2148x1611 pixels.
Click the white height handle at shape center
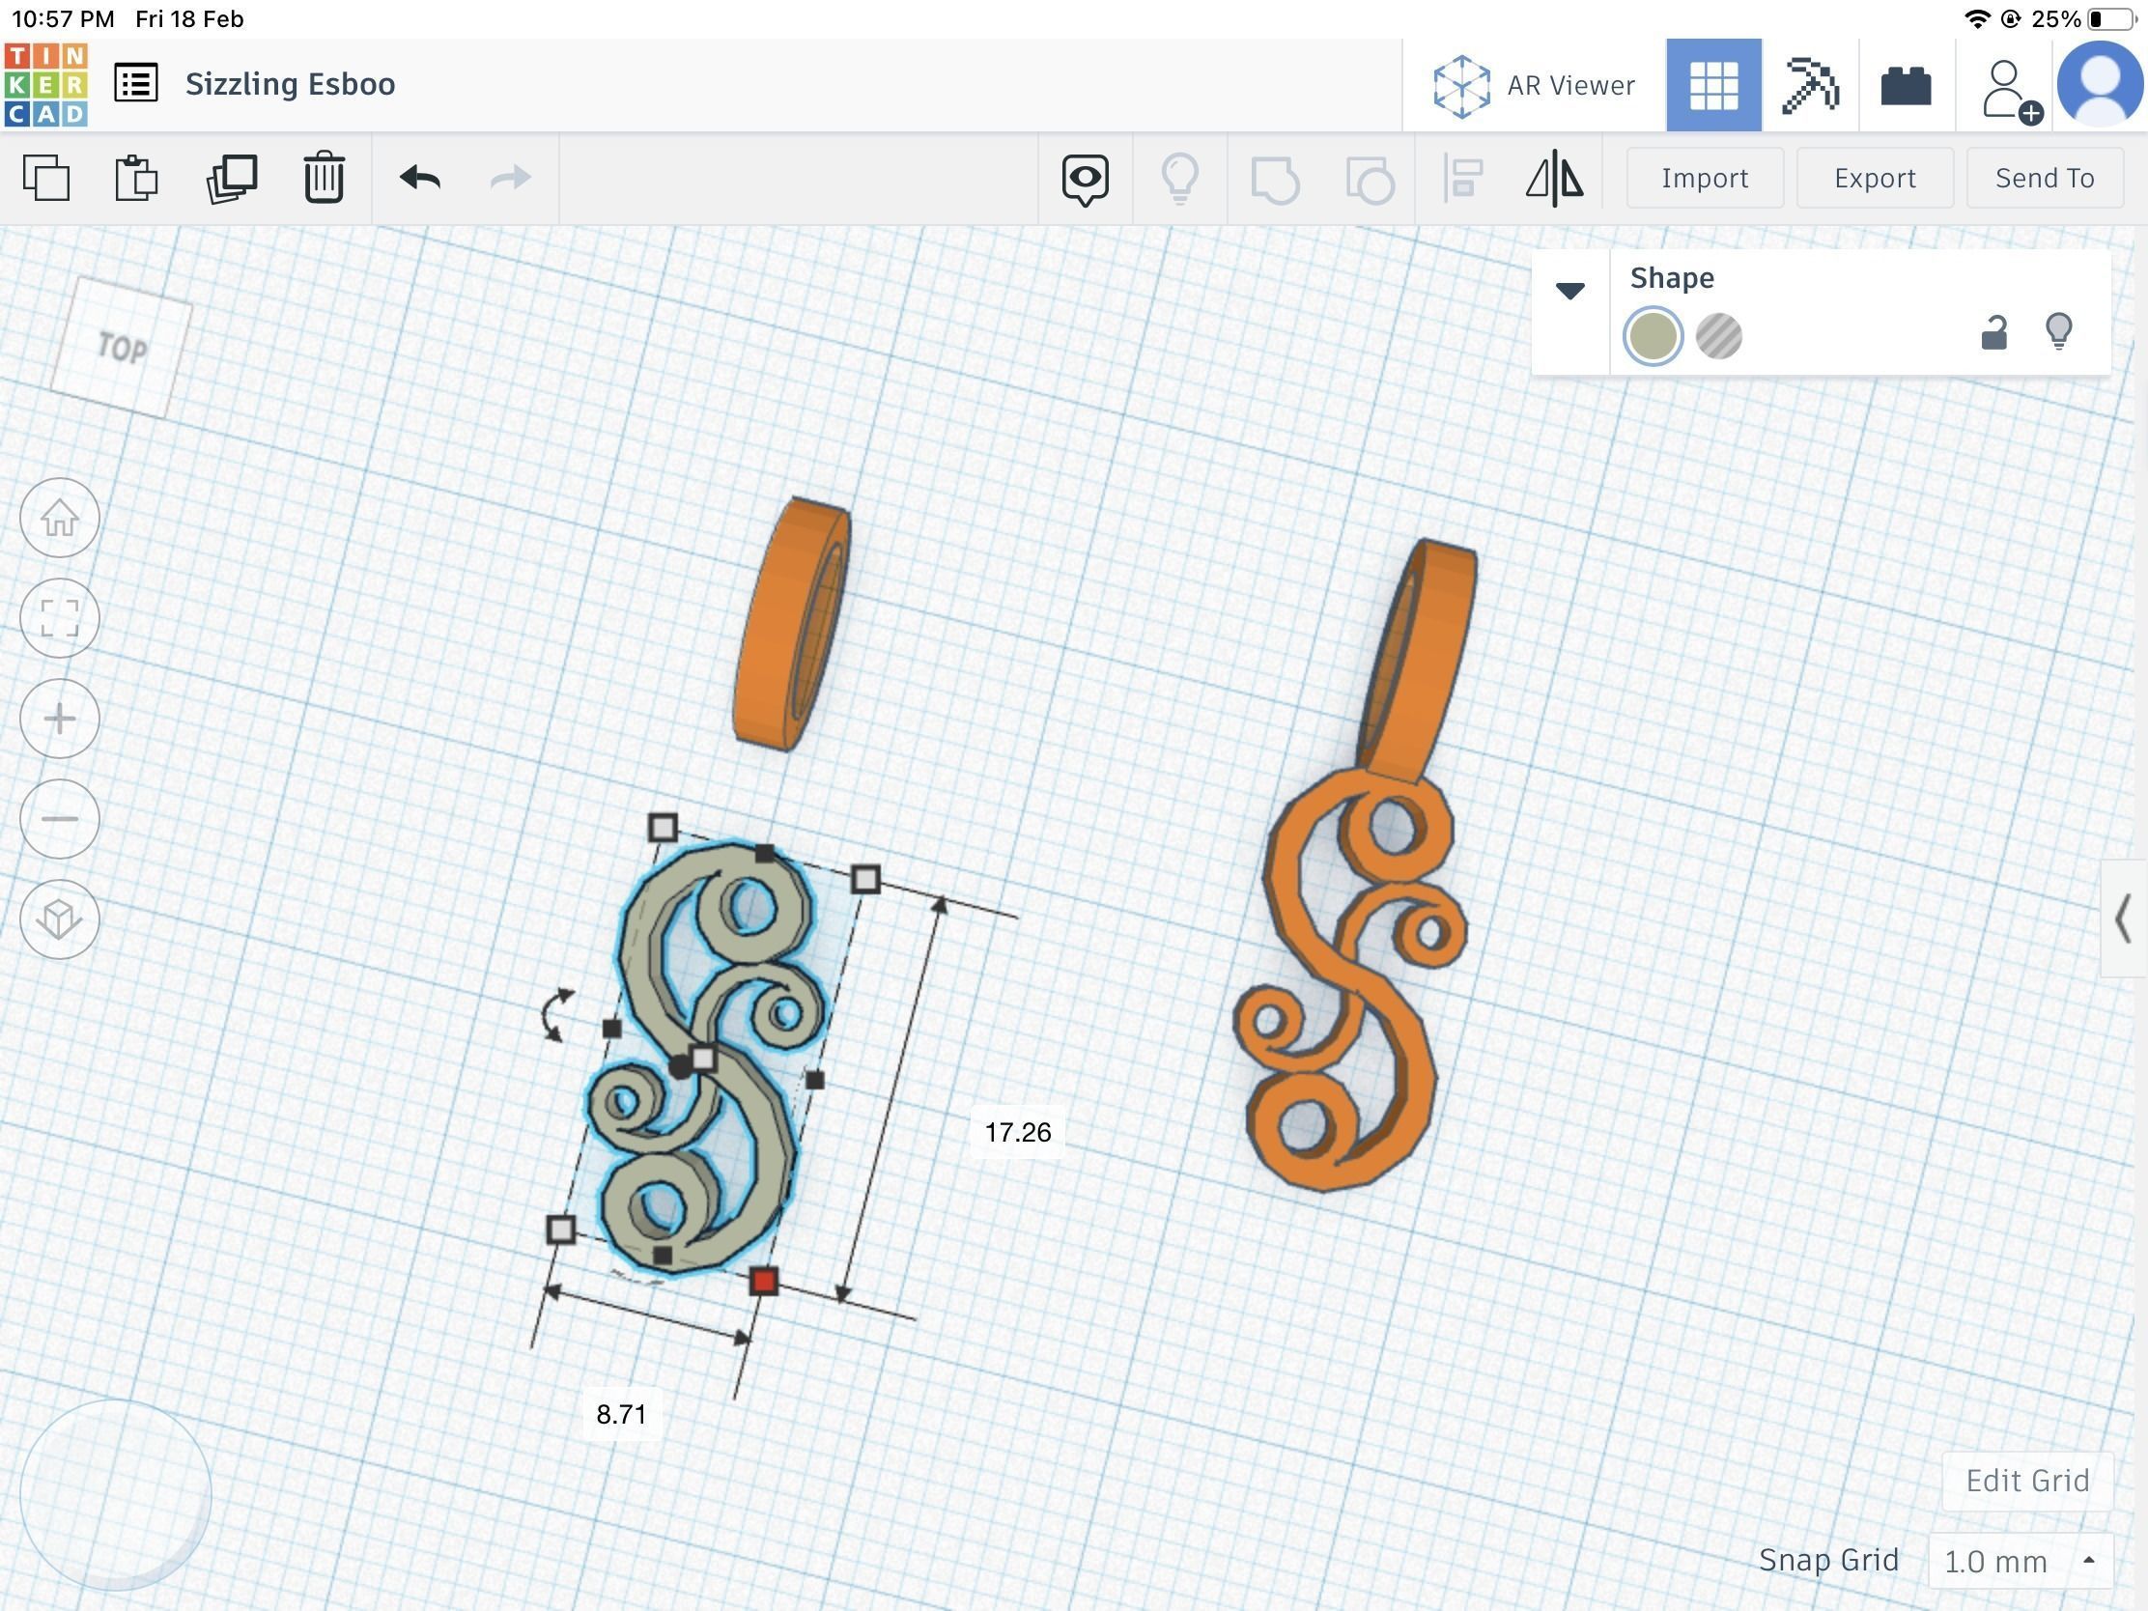point(704,1058)
